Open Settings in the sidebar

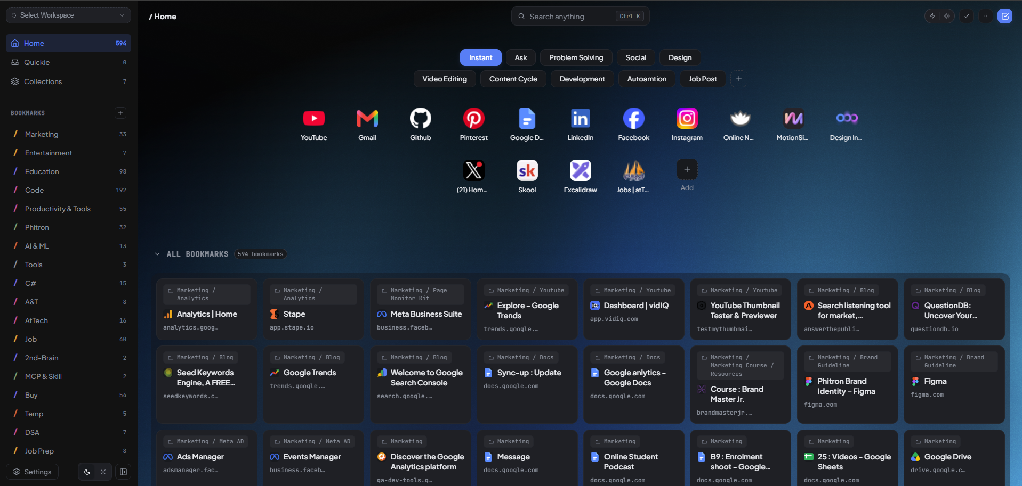pyautogui.click(x=33, y=472)
